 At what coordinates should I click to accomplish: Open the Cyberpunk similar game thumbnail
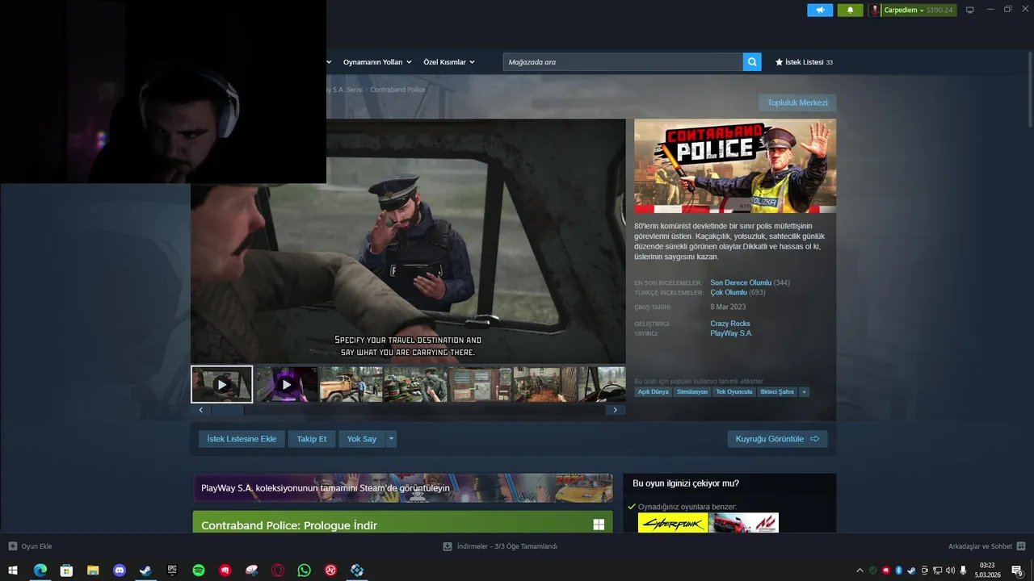pyautogui.click(x=673, y=523)
